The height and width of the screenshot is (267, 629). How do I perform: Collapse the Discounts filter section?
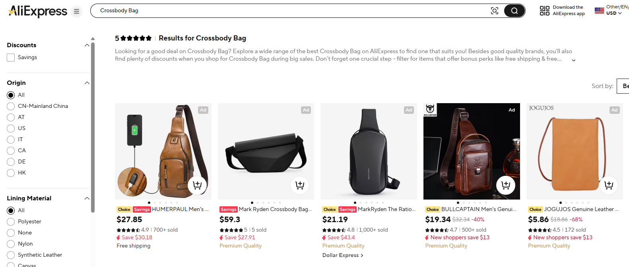coord(87,45)
